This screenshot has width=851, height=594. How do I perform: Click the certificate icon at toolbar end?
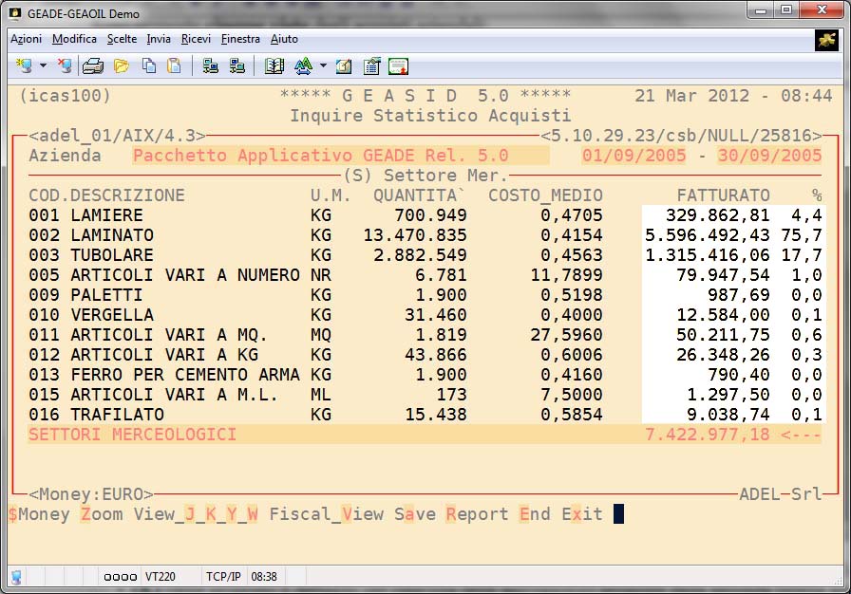coord(398,65)
